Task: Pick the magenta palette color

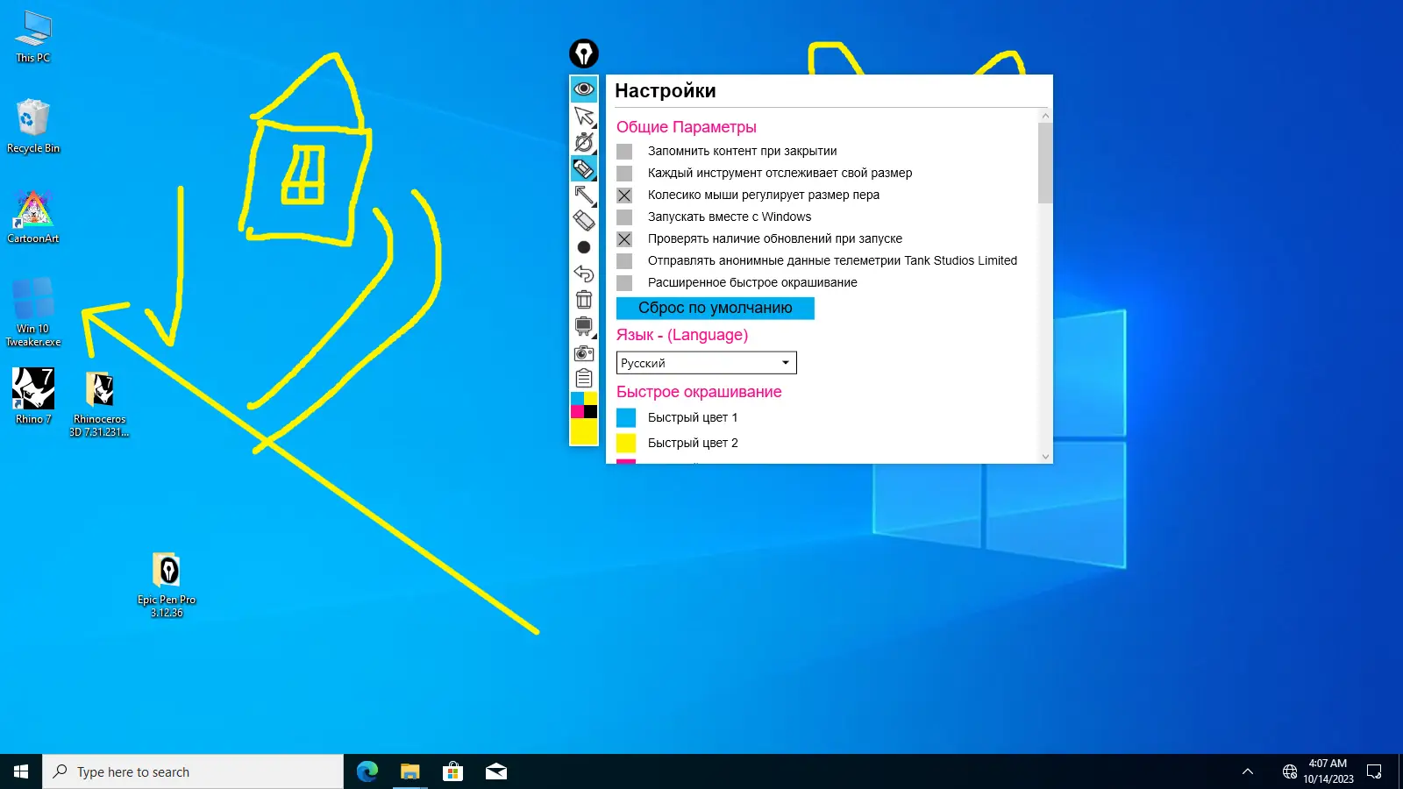Action: (x=577, y=412)
